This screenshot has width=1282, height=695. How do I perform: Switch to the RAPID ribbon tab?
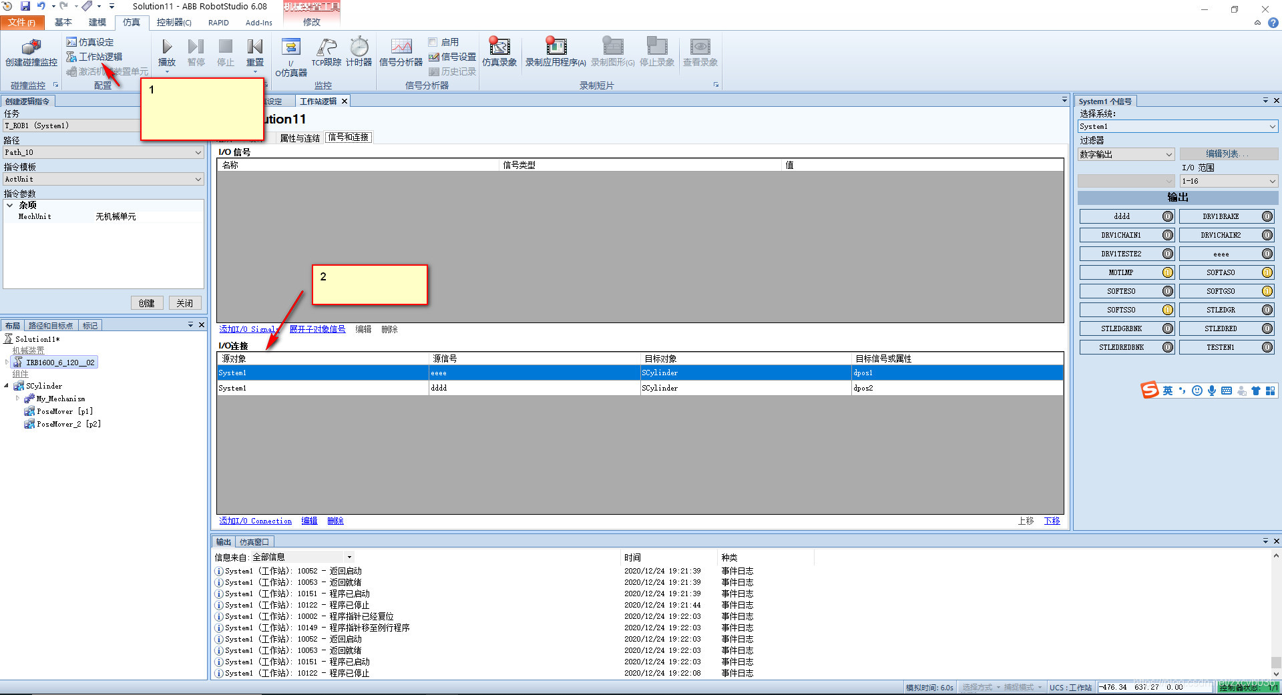pos(218,23)
